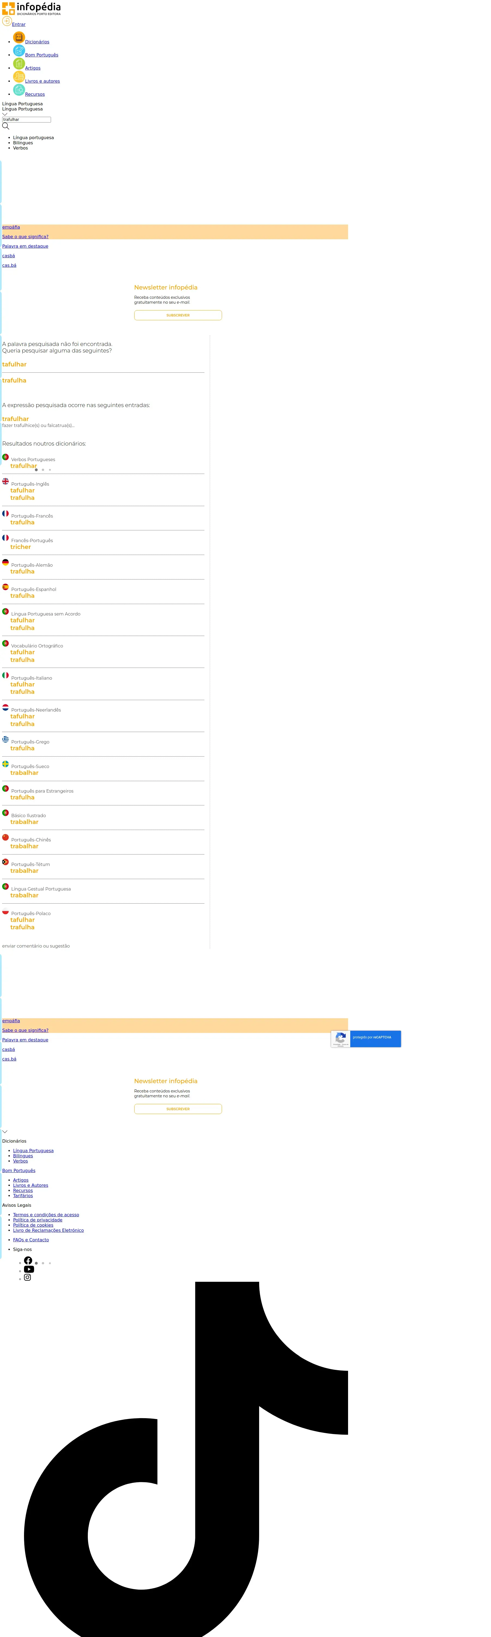Image resolution: width=491 pixels, height=1637 pixels.
Task: Open the Recursos menu link
Action: (x=35, y=94)
